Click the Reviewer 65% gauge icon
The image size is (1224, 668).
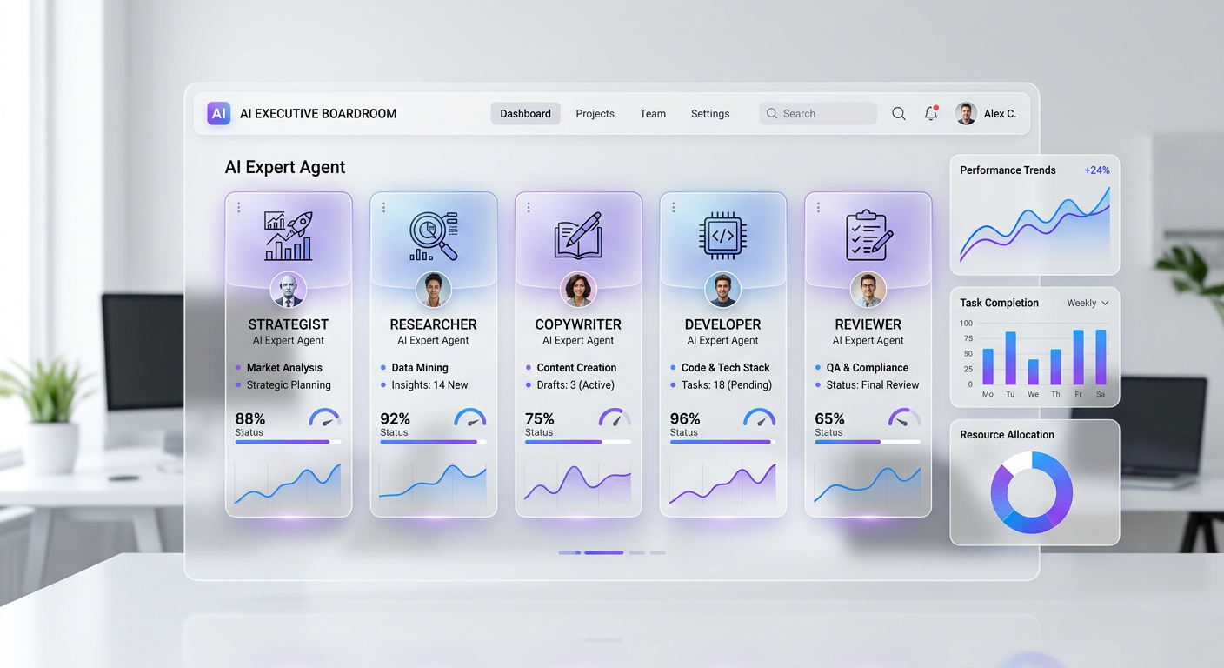point(904,417)
